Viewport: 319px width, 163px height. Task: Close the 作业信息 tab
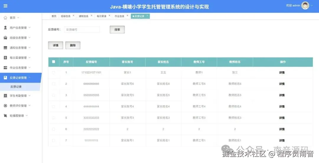[127, 15]
